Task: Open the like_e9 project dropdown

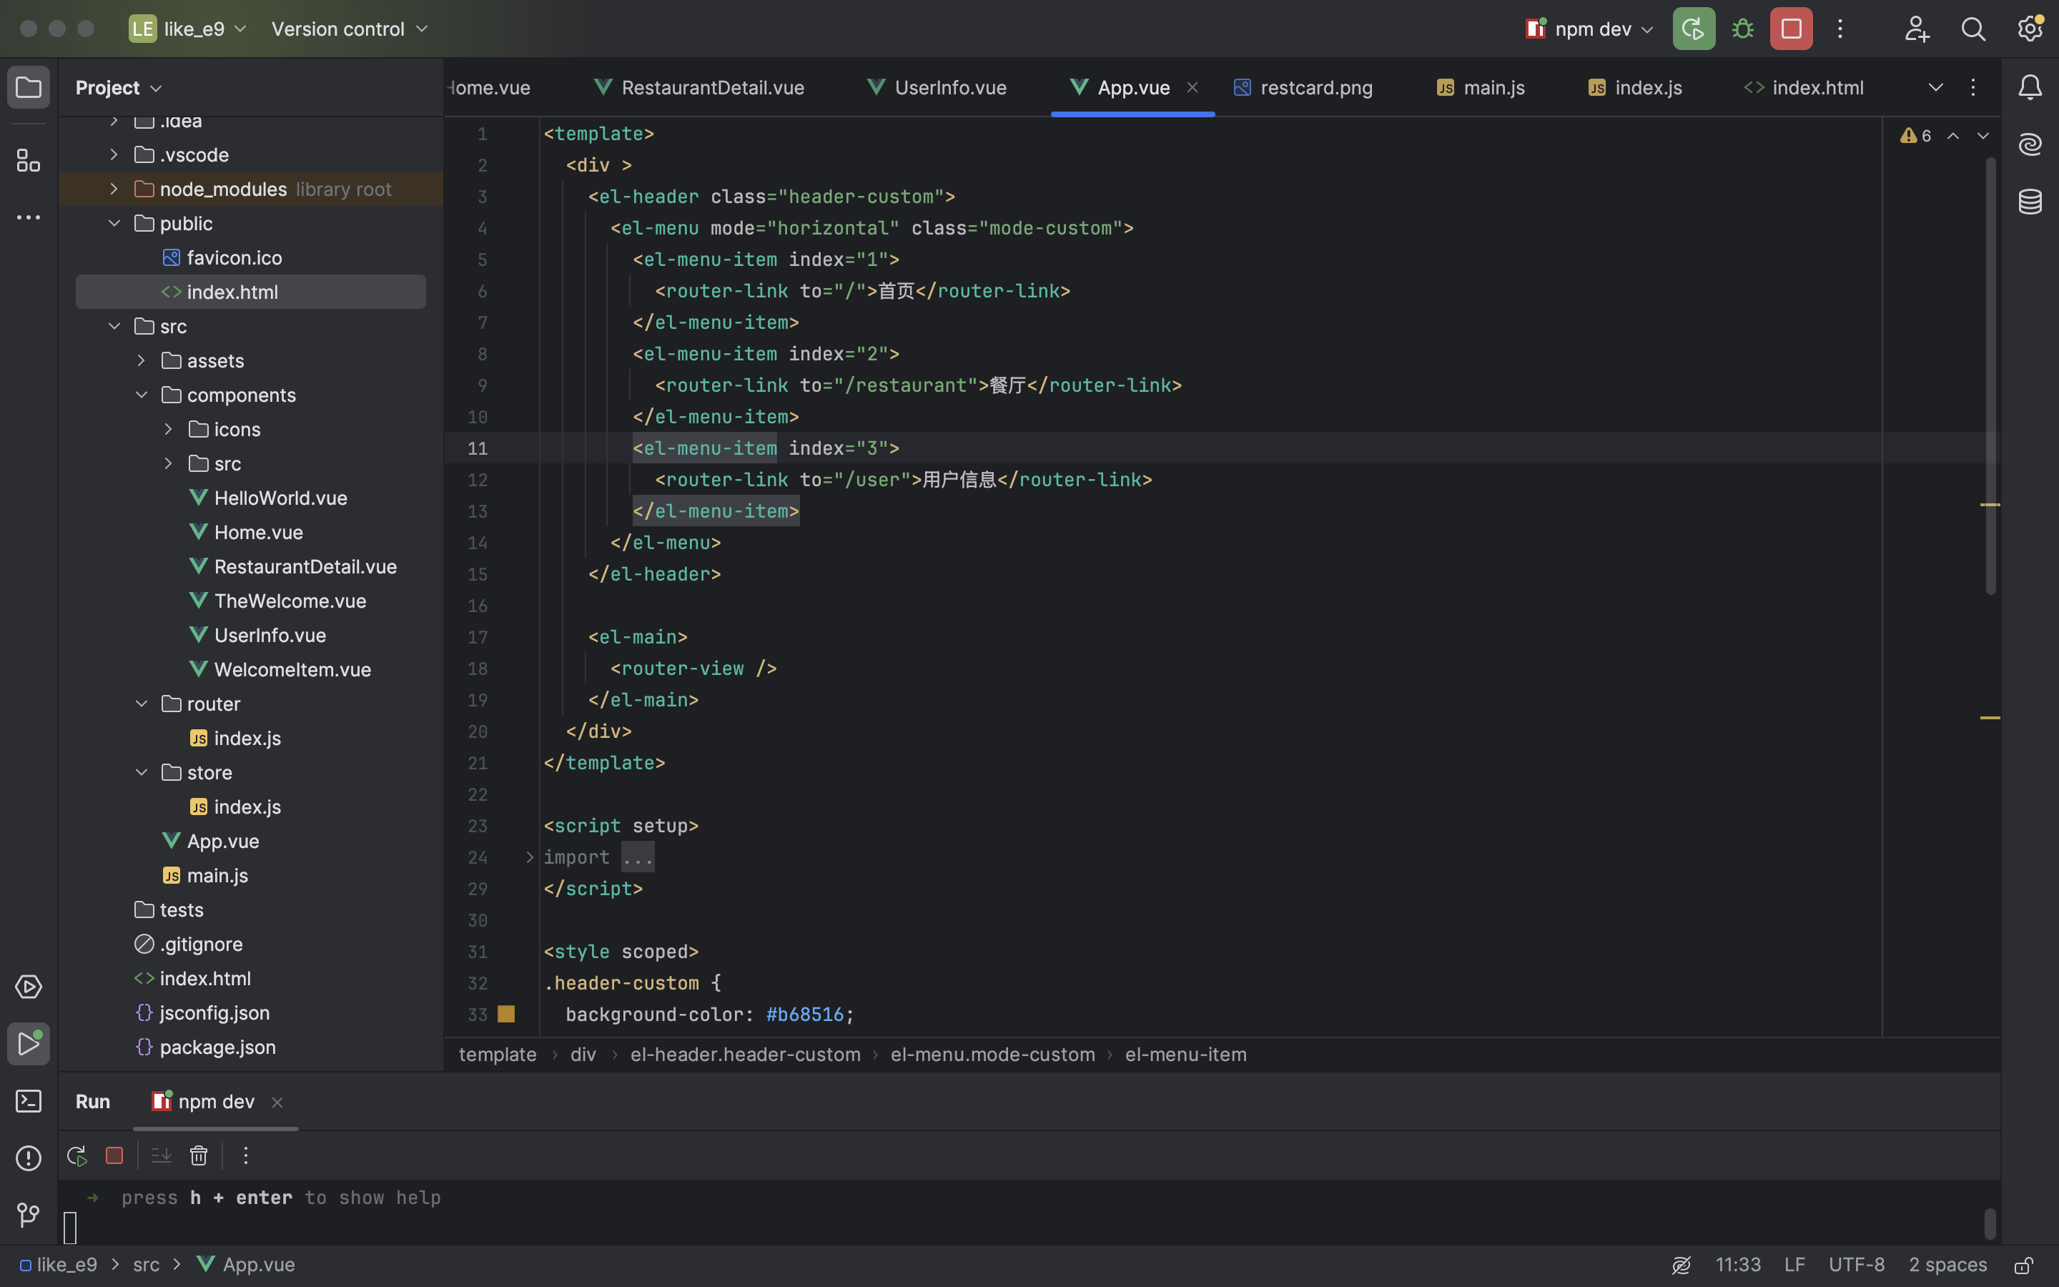Action: [x=187, y=29]
